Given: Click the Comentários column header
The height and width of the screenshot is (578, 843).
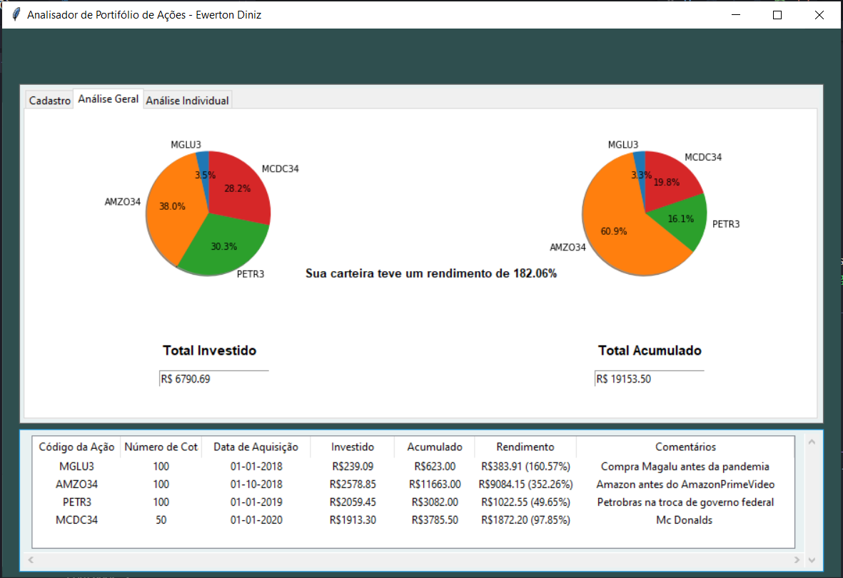Looking at the screenshot, I should [685, 447].
